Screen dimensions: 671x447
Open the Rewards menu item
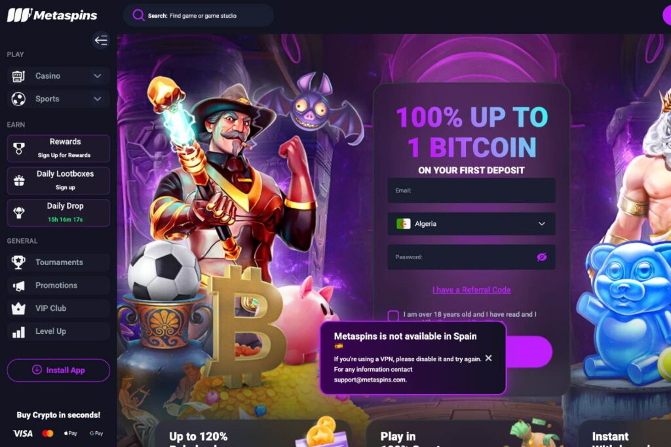[58, 149]
